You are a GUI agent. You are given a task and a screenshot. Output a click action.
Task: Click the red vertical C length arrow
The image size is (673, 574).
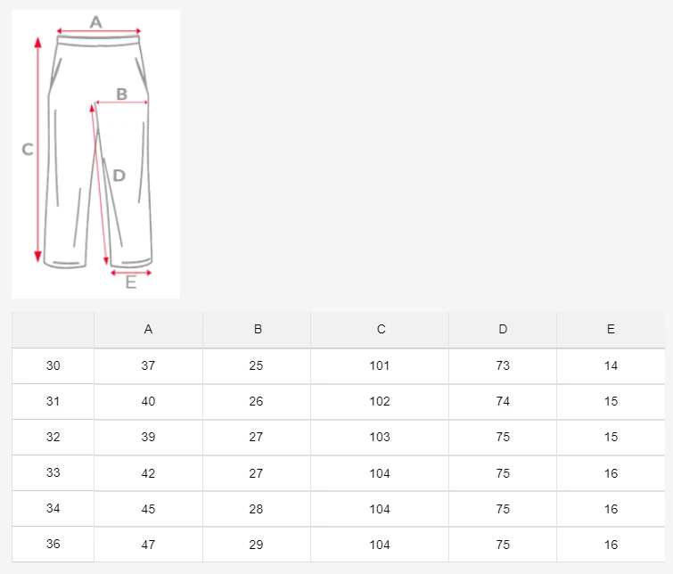pyautogui.click(x=37, y=150)
